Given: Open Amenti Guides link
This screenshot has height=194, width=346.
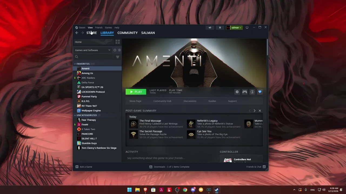Looking at the screenshot, I should pos(212,101).
